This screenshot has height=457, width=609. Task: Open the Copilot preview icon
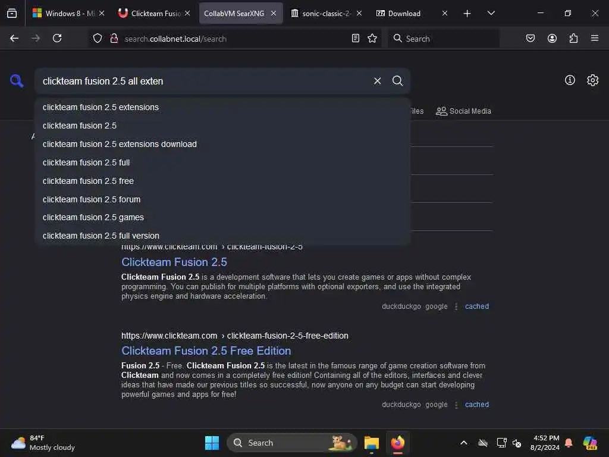tap(590, 443)
